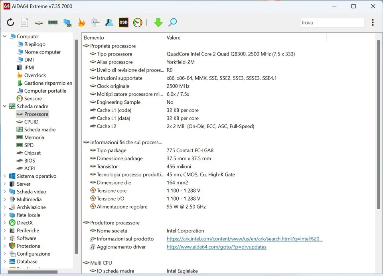Expand the DirectX tree node
The image size is (383, 276).
tap(5, 223)
